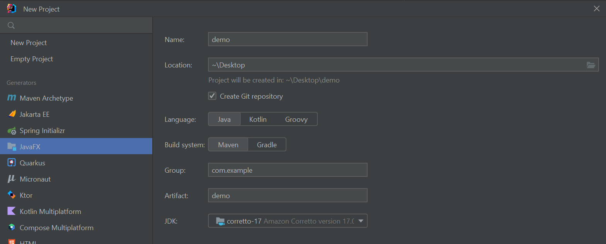This screenshot has height=244, width=606.
Task: Click the 'Build system:' label
Action: (185, 145)
